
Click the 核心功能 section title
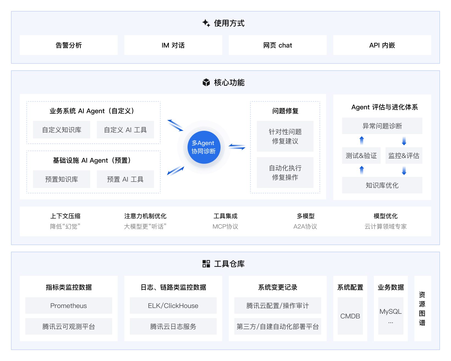coord(229,82)
